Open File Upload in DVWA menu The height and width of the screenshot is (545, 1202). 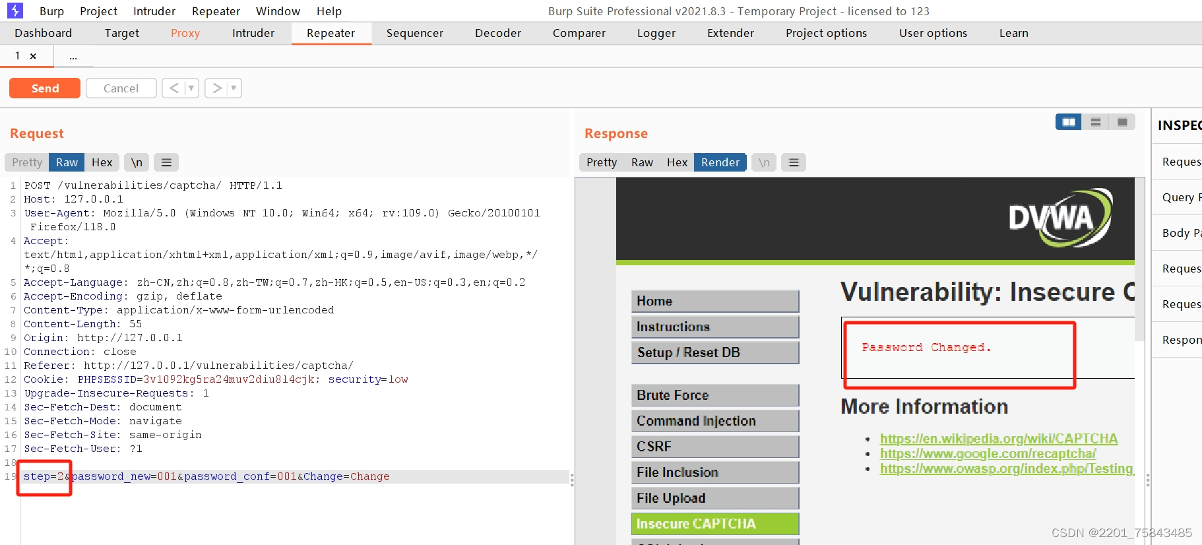click(x=715, y=498)
